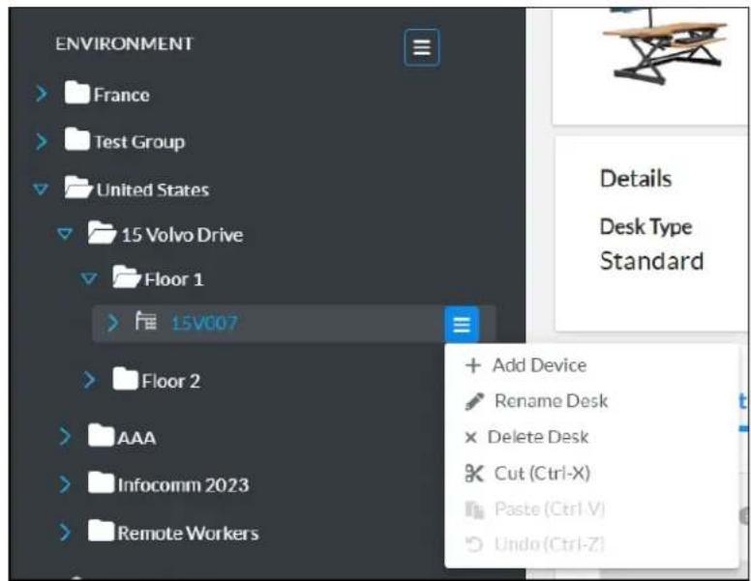Select the 15 Volvo Drive tree label

[182, 235]
